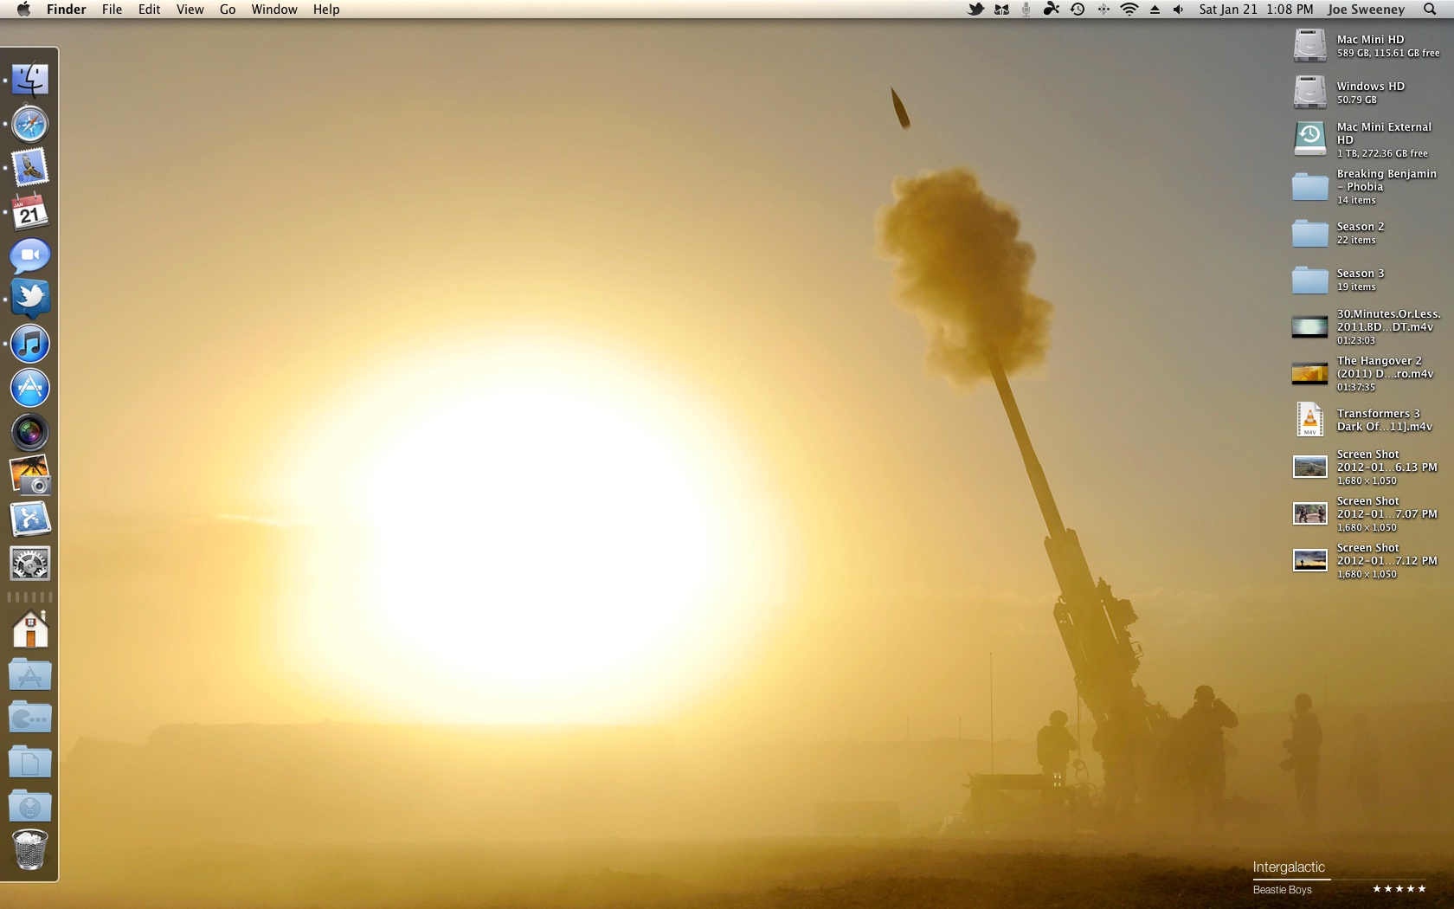Open the Time Machine menu bar icon

[1078, 10]
